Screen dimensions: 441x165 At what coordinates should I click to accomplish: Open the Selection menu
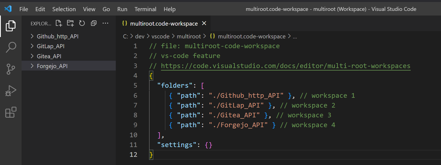[x=64, y=9]
